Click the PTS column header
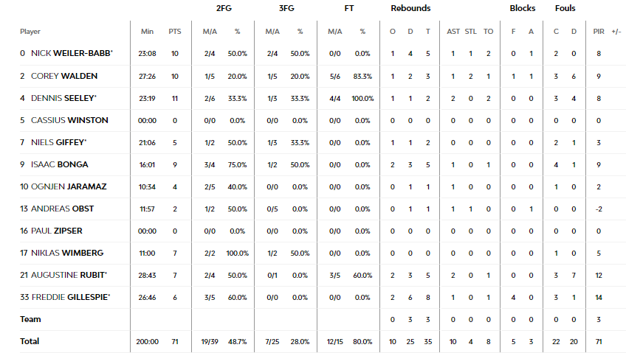The width and height of the screenshot is (626, 353). 175,32
